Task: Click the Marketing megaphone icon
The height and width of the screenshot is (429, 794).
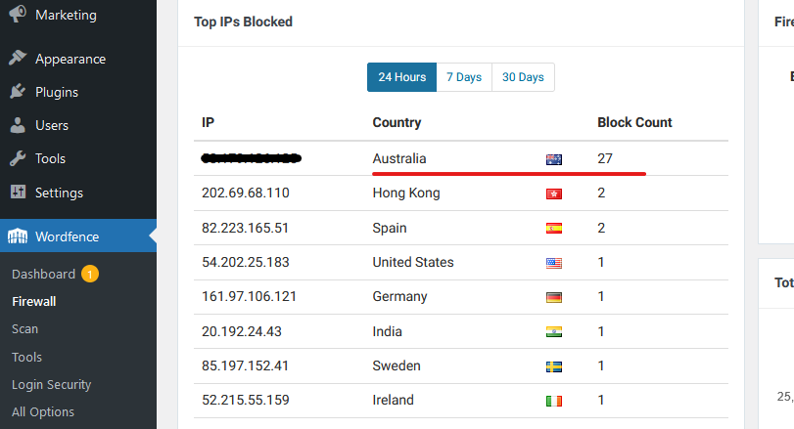Action: click(x=18, y=14)
